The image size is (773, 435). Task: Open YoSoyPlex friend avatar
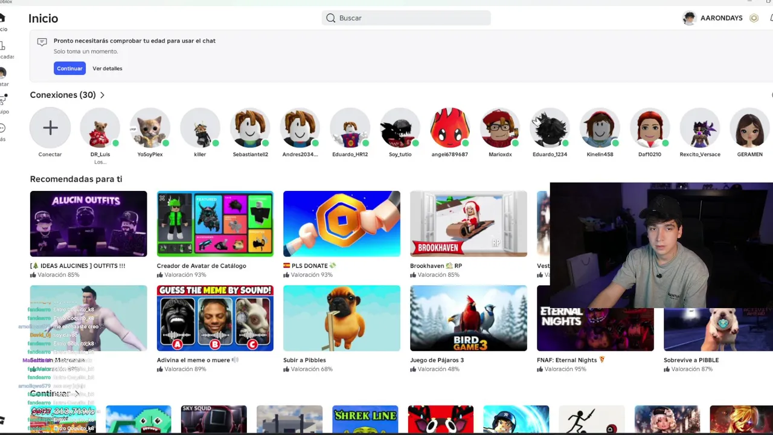[150, 127]
